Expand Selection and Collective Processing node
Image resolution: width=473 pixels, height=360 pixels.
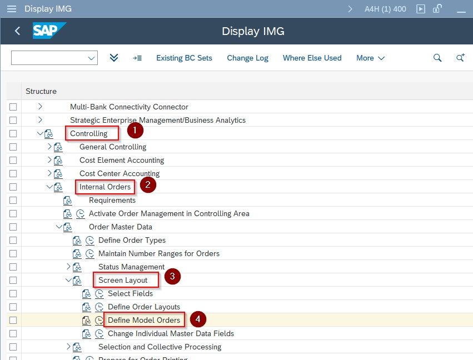click(68, 347)
